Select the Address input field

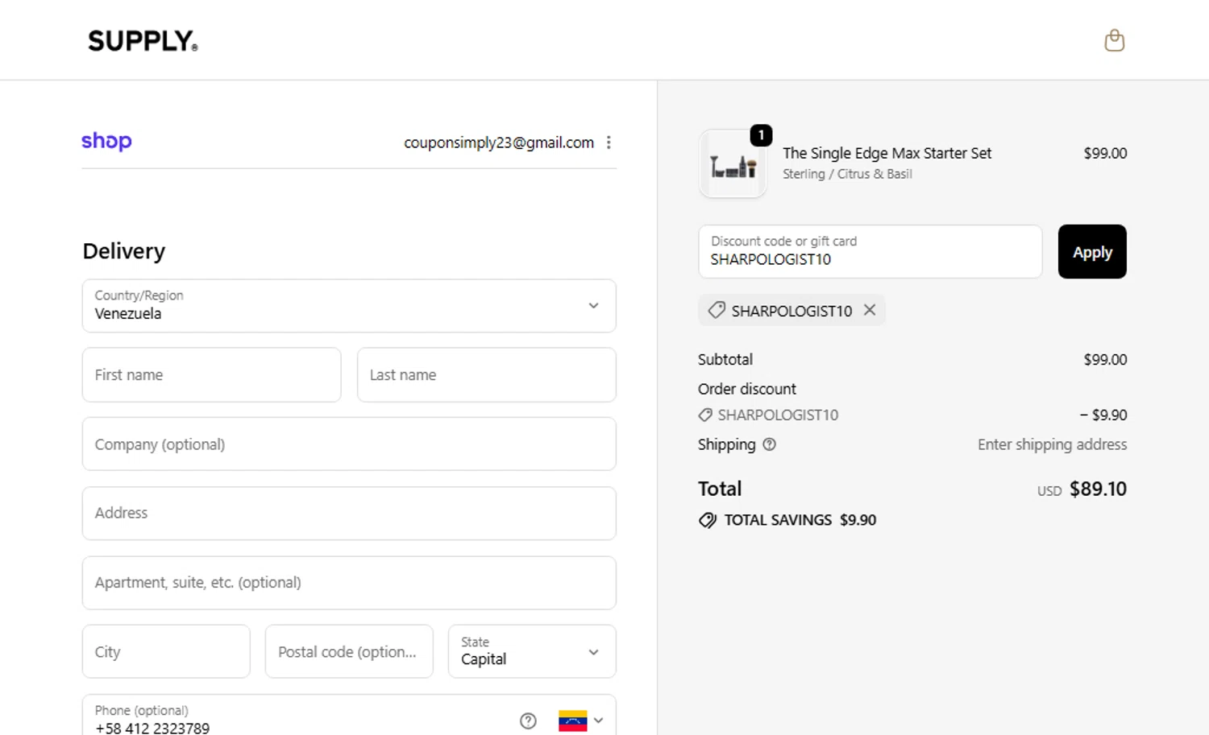pyautogui.click(x=349, y=514)
